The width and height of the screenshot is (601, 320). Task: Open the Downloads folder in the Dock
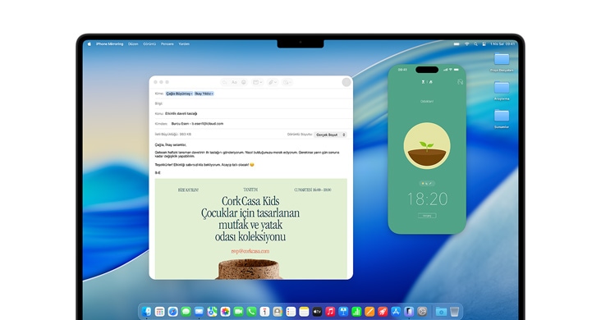tap(441, 312)
